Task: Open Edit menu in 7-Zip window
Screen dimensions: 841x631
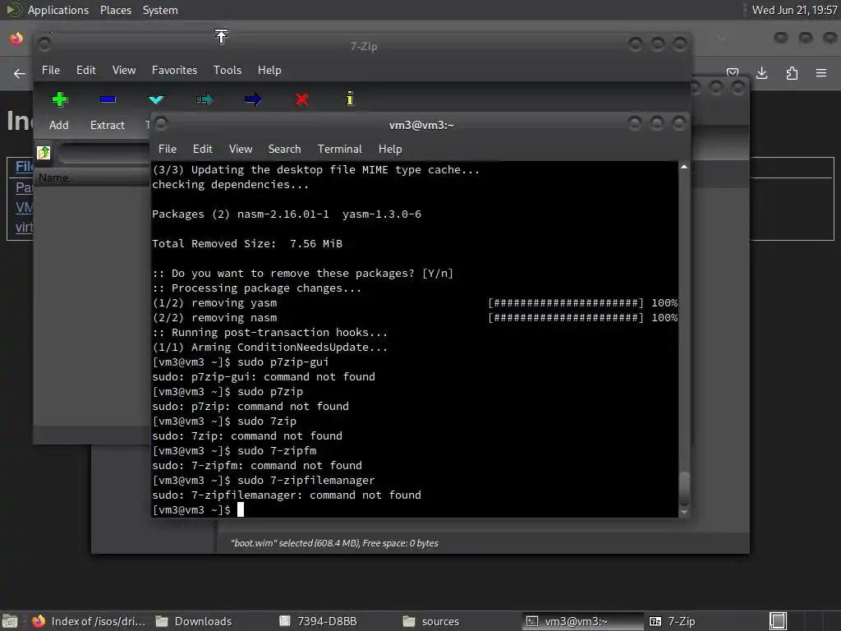Action: coord(85,71)
